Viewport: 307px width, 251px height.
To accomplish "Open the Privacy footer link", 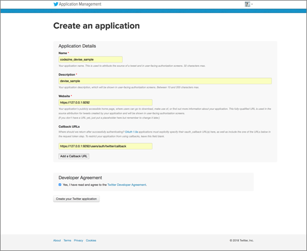I will click(x=79, y=241).
